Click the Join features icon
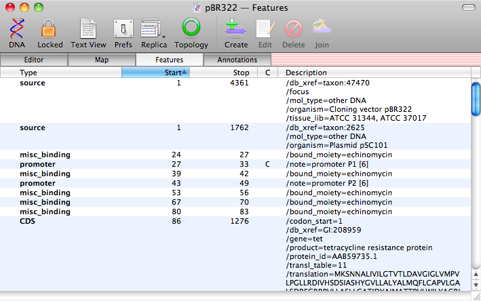This screenshot has width=481, height=301. (x=322, y=28)
